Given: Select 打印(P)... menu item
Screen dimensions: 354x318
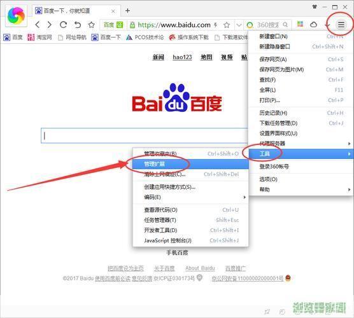Looking at the screenshot, I should click(x=301, y=100).
